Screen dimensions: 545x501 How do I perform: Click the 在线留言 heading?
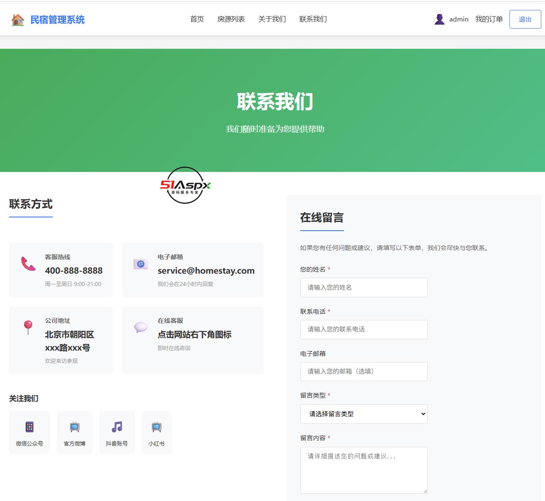pyautogui.click(x=322, y=217)
